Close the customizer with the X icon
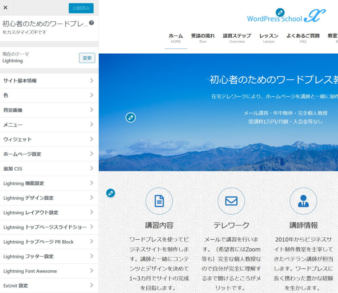Viewport: 338px width, 293px height. [x=6, y=8]
